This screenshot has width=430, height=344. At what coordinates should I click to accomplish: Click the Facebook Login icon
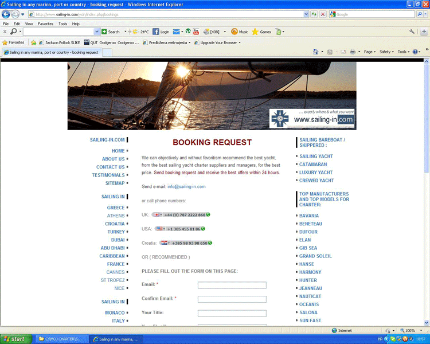155,32
